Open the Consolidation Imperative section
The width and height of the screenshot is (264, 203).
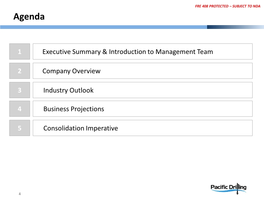pyautogui.click(x=81, y=128)
